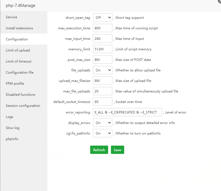This screenshot has width=221, height=191.
Task: Close the php-7.4 Manage dialog
Action: click(x=220, y=1)
